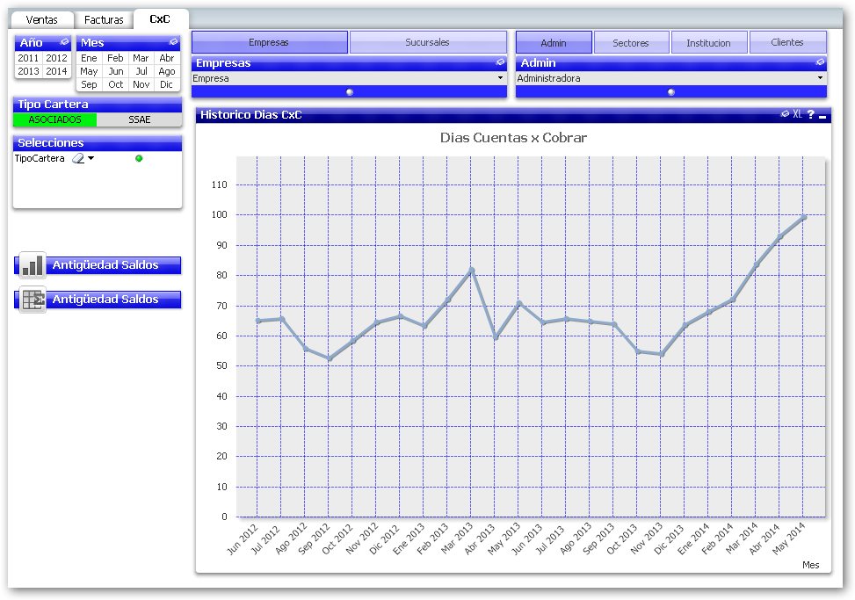Clear the Empresas list box eraser icon
The width and height of the screenshot is (855, 600).
pos(500,62)
